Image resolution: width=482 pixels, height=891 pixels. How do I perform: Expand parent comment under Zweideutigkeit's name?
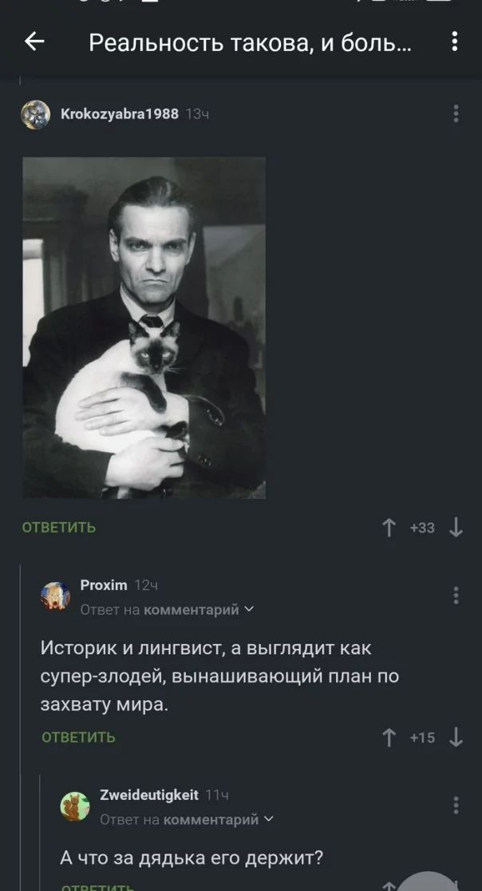pos(187,819)
